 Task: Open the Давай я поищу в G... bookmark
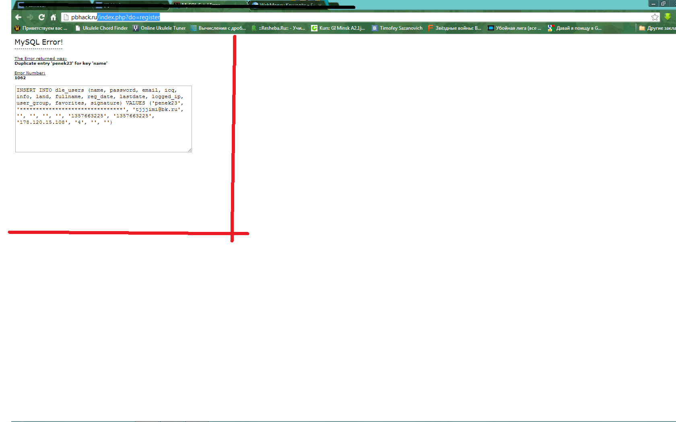pos(575,28)
